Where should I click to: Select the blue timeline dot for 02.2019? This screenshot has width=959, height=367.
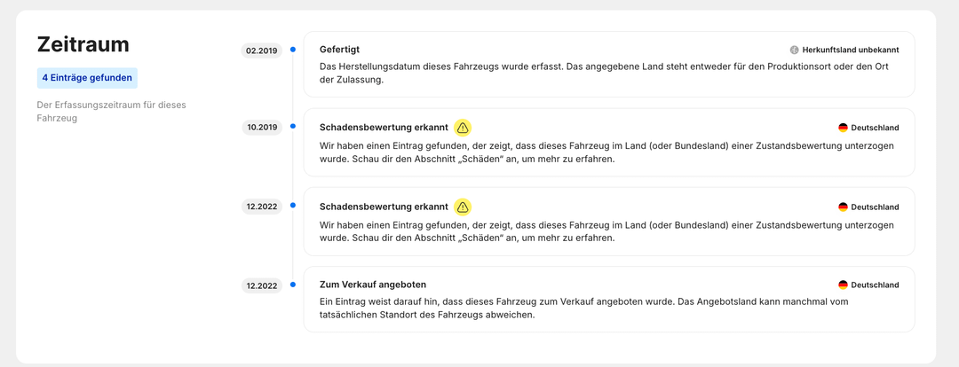tap(293, 49)
